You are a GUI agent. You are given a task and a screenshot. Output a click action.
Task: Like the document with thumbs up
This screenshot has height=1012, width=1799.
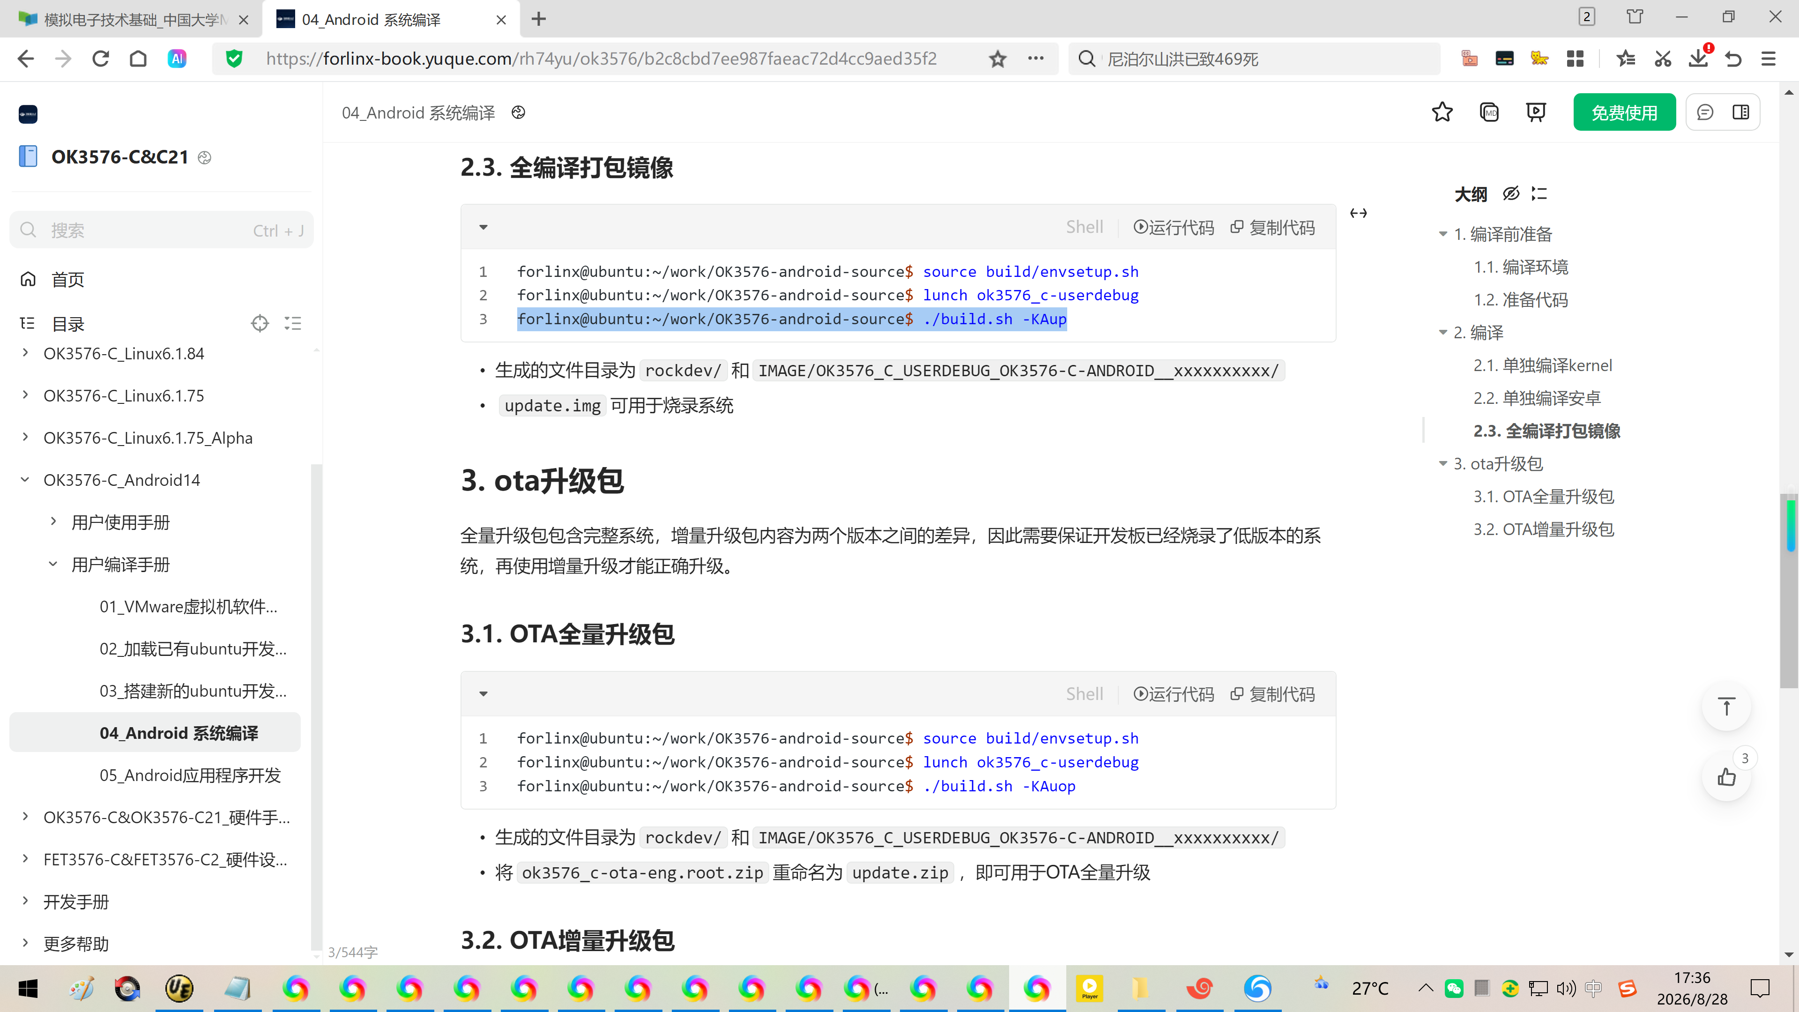pos(1726,777)
